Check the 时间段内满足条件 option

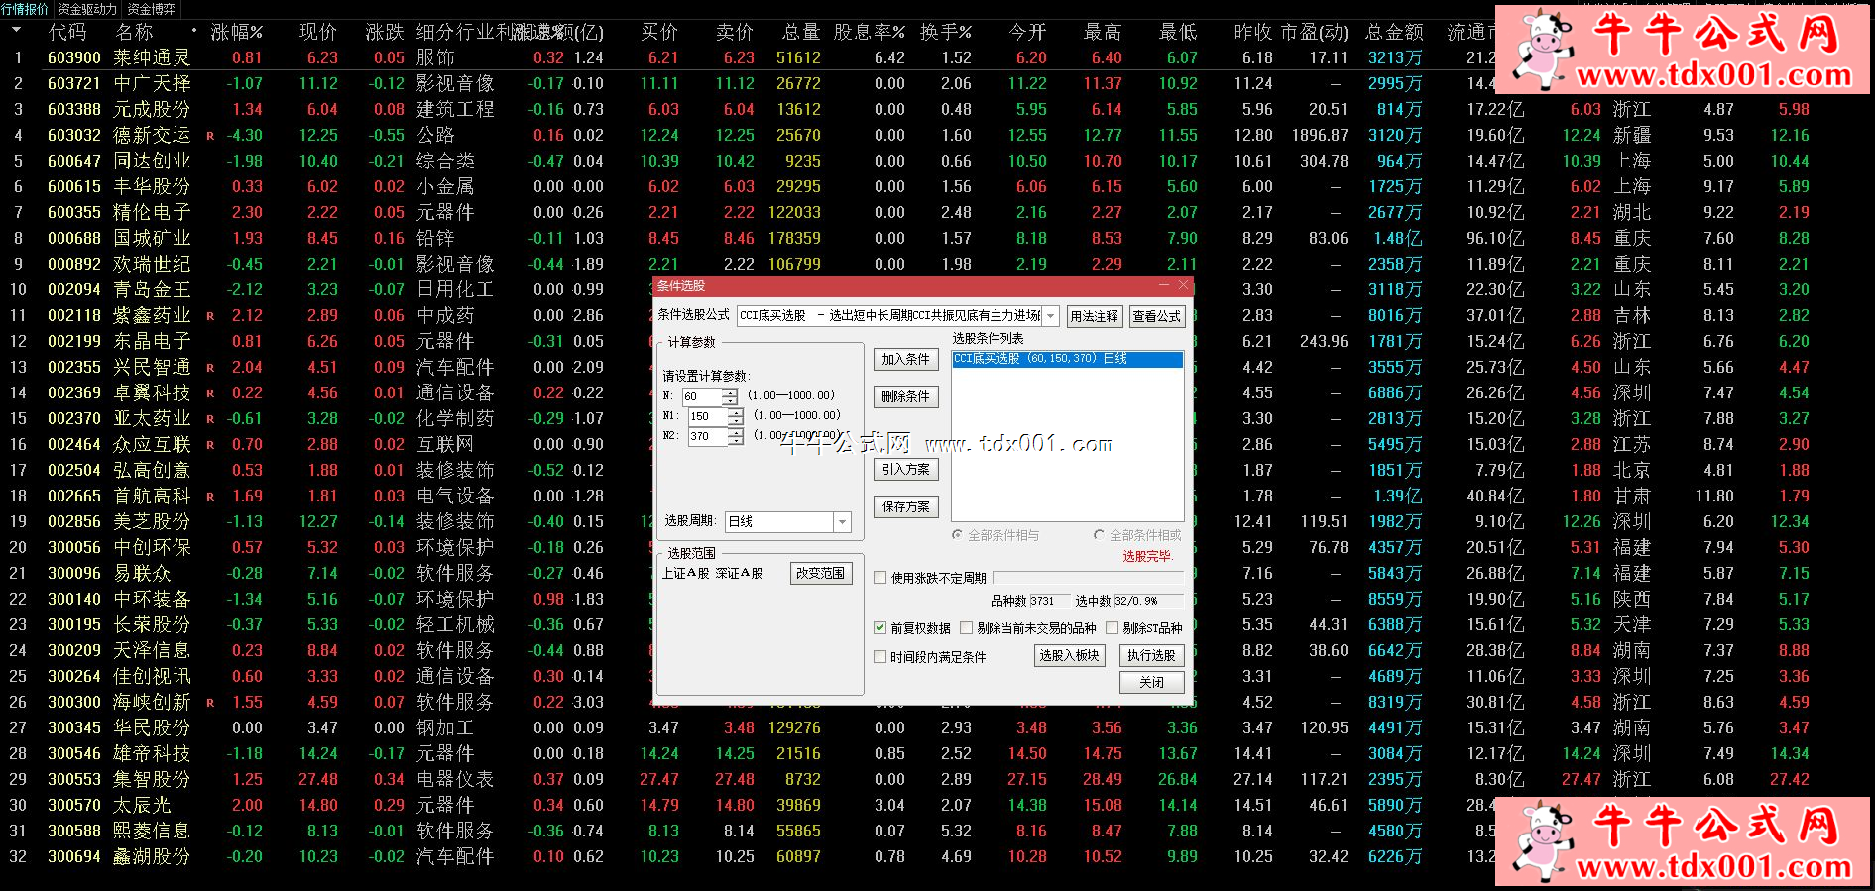click(879, 657)
